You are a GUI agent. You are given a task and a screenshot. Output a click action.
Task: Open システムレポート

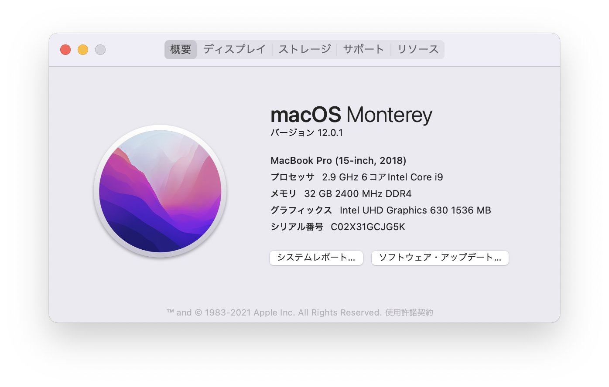point(316,258)
